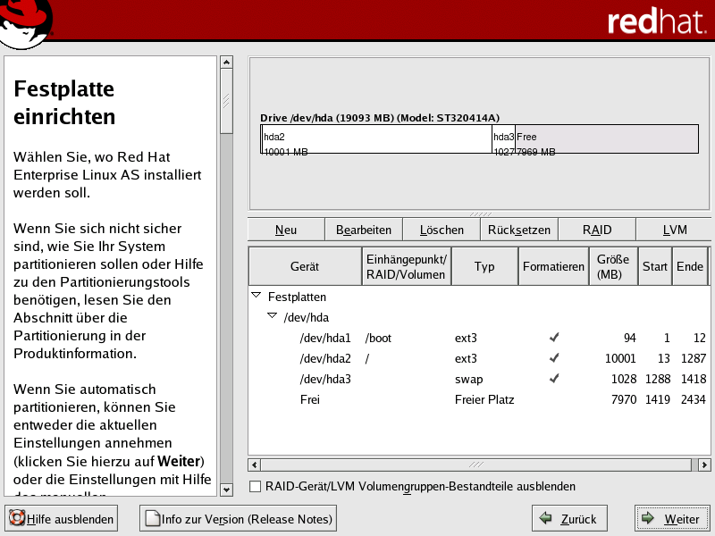This screenshot has height=536, width=715.
Task: Toggle format checkmark for /dev/hda3 swap
Action: pyautogui.click(x=554, y=379)
